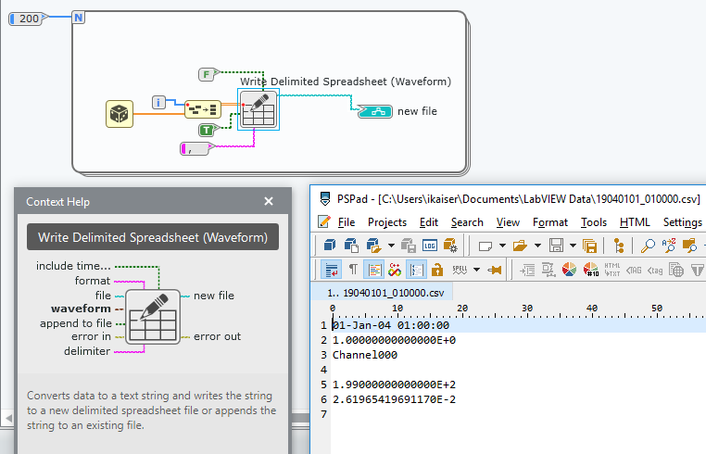Click the HTML to TXT icon
This screenshot has height=454, width=706.
coord(612,270)
